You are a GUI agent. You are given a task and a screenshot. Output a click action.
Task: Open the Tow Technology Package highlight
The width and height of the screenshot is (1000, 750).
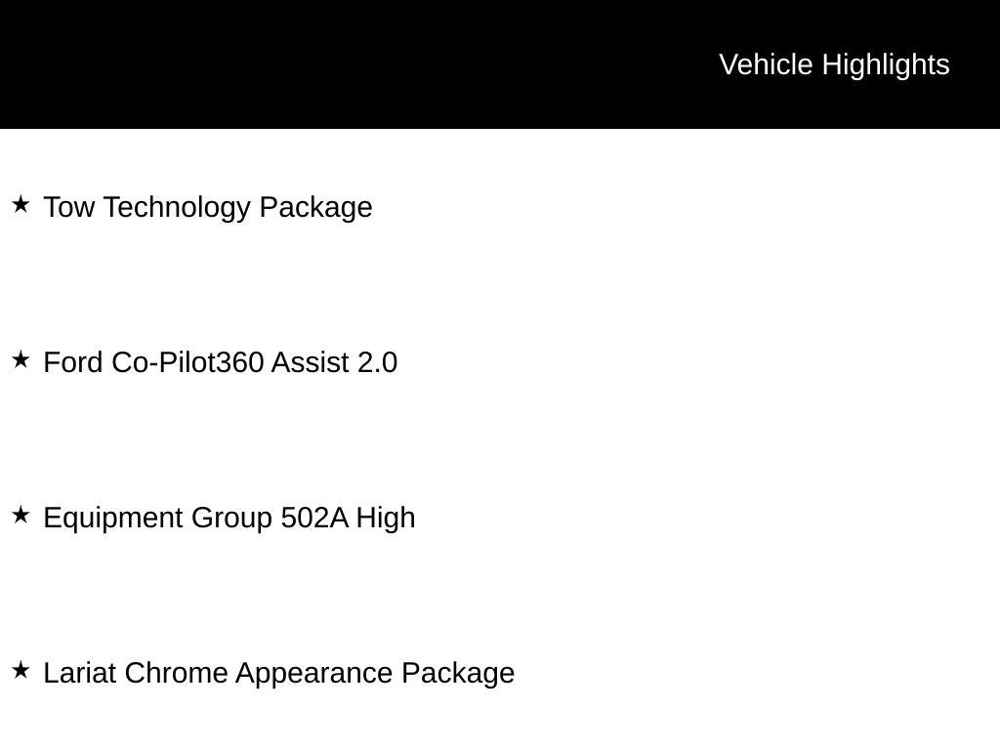(208, 207)
